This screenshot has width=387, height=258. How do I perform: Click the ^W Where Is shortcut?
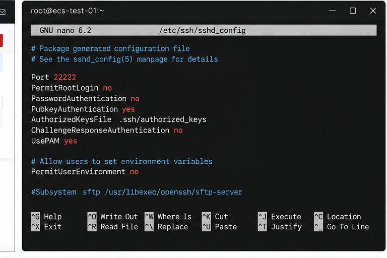(x=168, y=217)
